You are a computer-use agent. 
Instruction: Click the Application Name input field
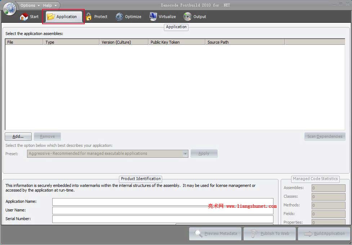point(163,202)
